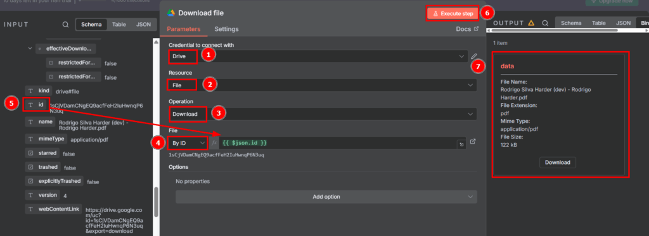Click the 'data' heading in output card

(x=507, y=66)
